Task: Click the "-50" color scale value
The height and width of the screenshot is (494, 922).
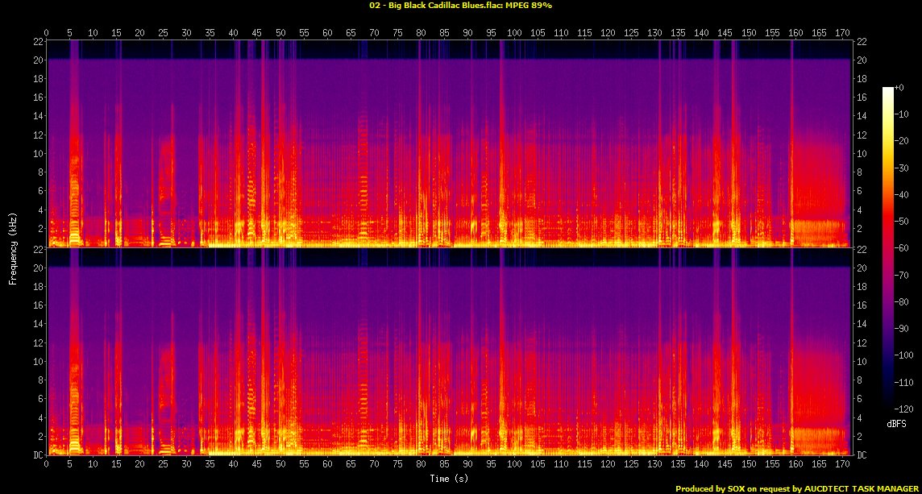Action: point(901,221)
